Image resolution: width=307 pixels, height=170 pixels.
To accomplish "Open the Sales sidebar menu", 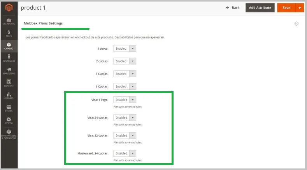I will 9,34.
